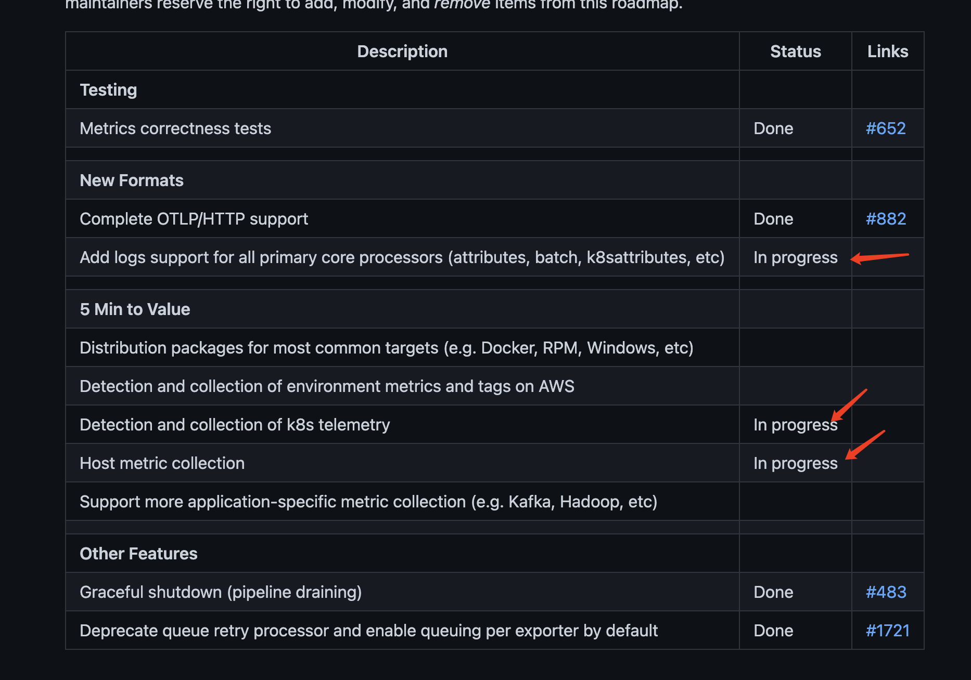Select the 5 Min to Value heading
Viewport: 971px width, 680px height.
pos(135,309)
